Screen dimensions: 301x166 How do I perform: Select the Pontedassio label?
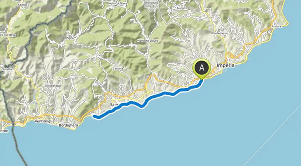click(x=220, y=33)
